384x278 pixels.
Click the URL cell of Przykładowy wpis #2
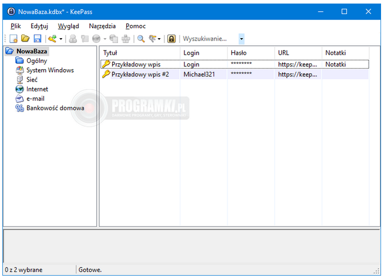[x=298, y=74]
